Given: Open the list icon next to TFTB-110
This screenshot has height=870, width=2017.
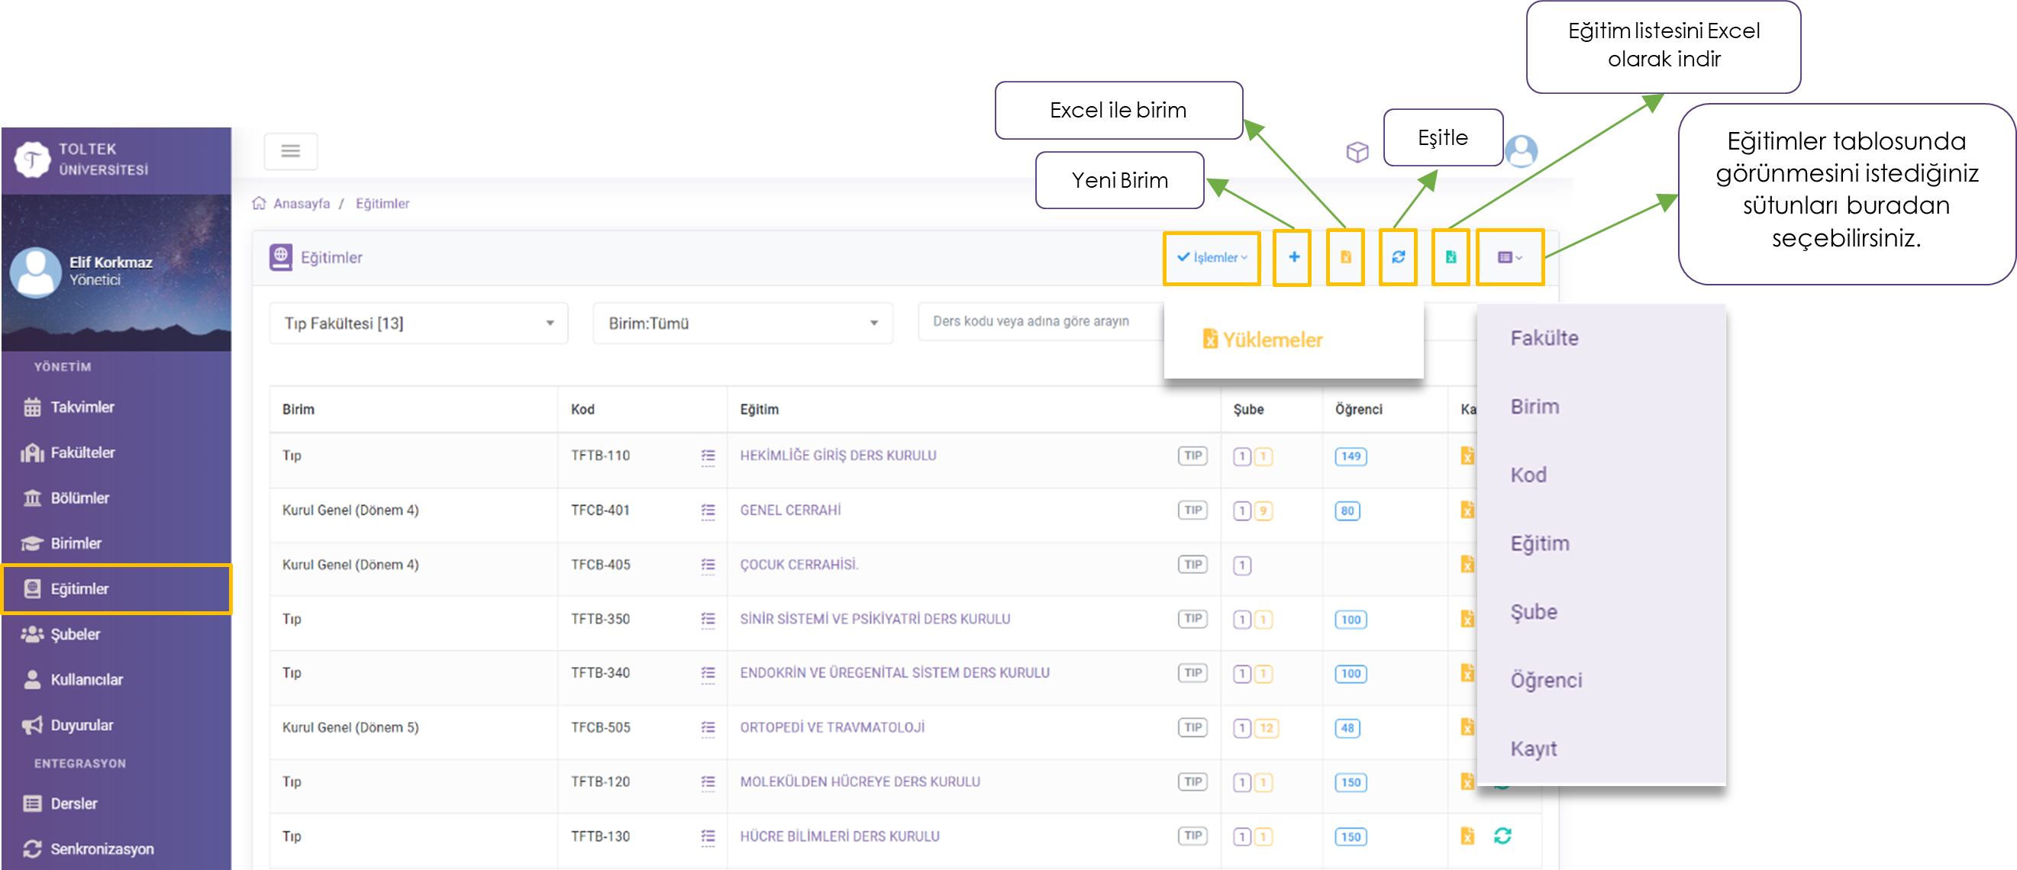Looking at the screenshot, I should coord(708,456).
